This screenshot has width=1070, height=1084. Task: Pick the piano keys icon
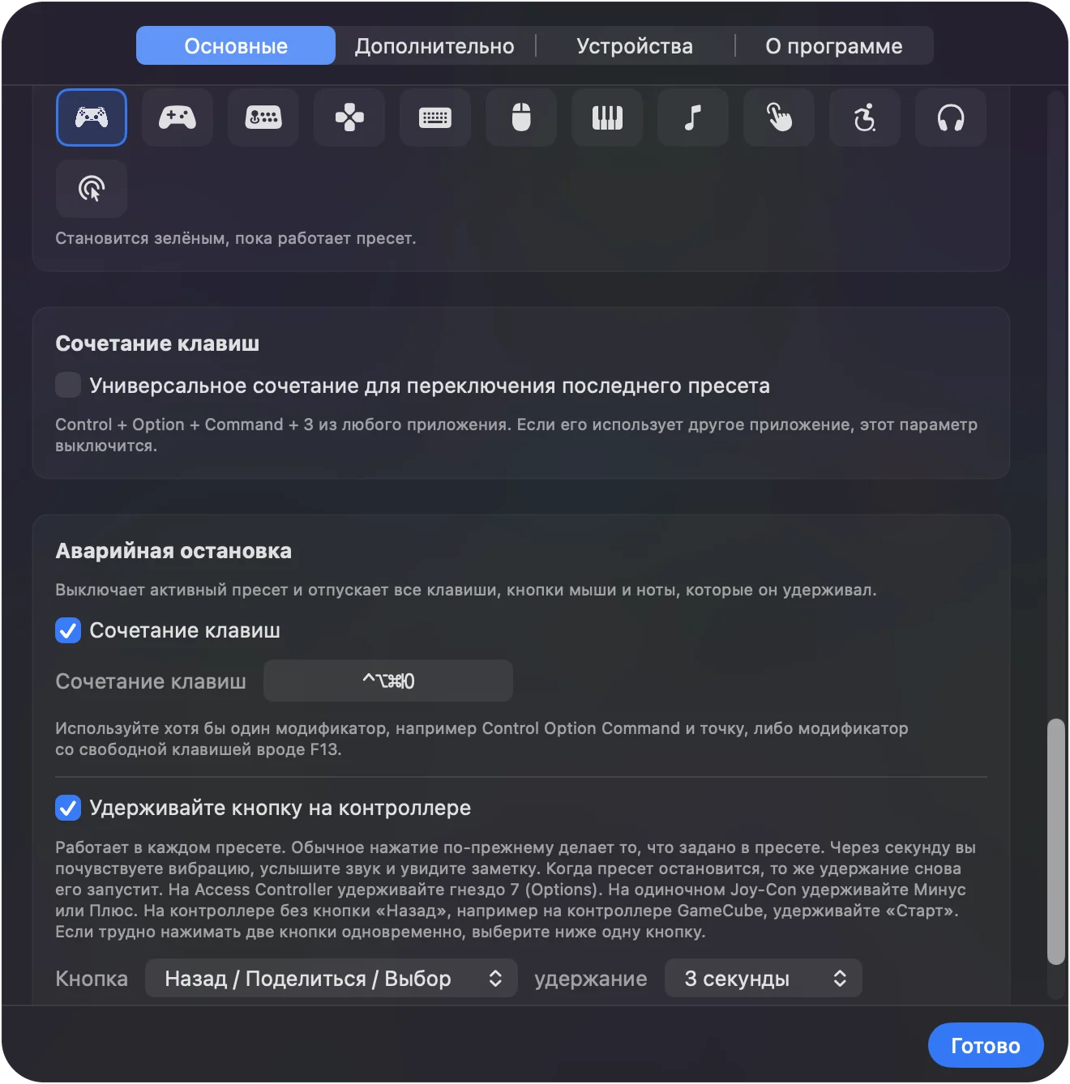607,117
